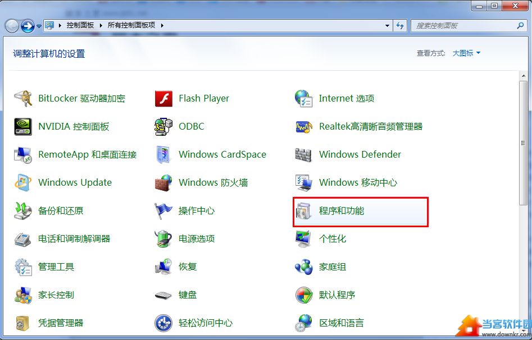Open the 电源选项 link text

click(x=197, y=239)
